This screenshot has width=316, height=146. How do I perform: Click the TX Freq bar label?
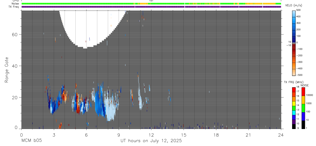click(x=14, y=7)
